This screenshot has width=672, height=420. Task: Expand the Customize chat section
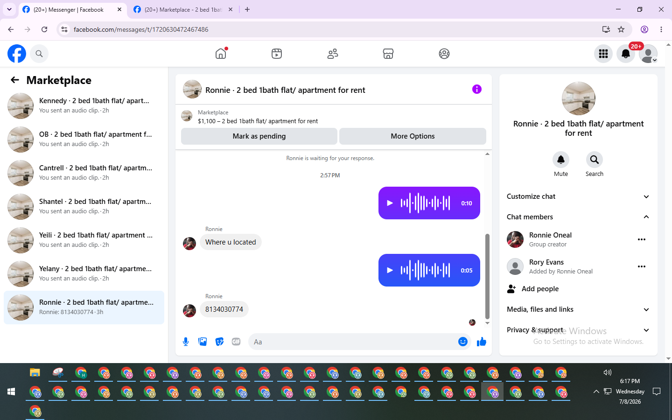point(578,196)
